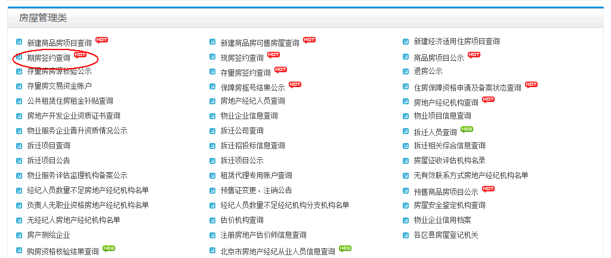The image size is (611, 258).
Task: Open 拆迁公司查询 link
Action: click(242, 130)
